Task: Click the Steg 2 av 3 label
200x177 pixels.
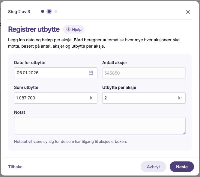Action: coord(19,12)
